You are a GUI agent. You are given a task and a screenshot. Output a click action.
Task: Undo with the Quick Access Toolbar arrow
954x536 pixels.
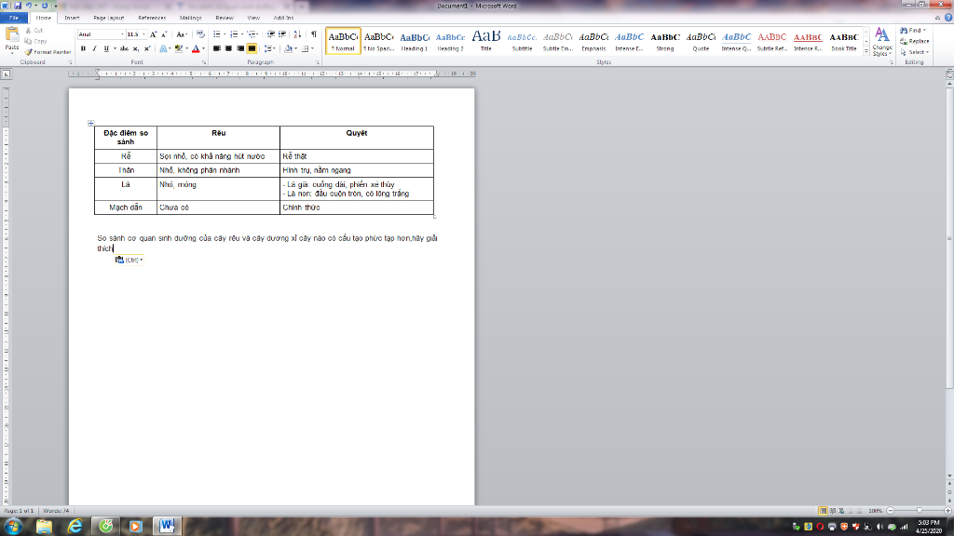point(29,6)
